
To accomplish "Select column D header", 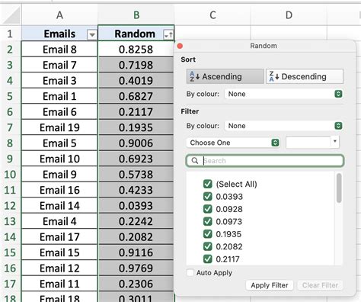I will click(x=289, y=15).
